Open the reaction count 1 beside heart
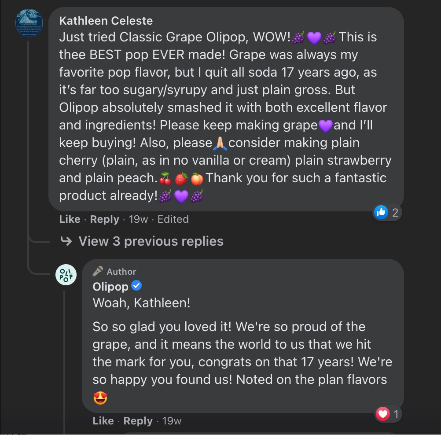This screenshot has width=441, height=435. coord(396,414)
